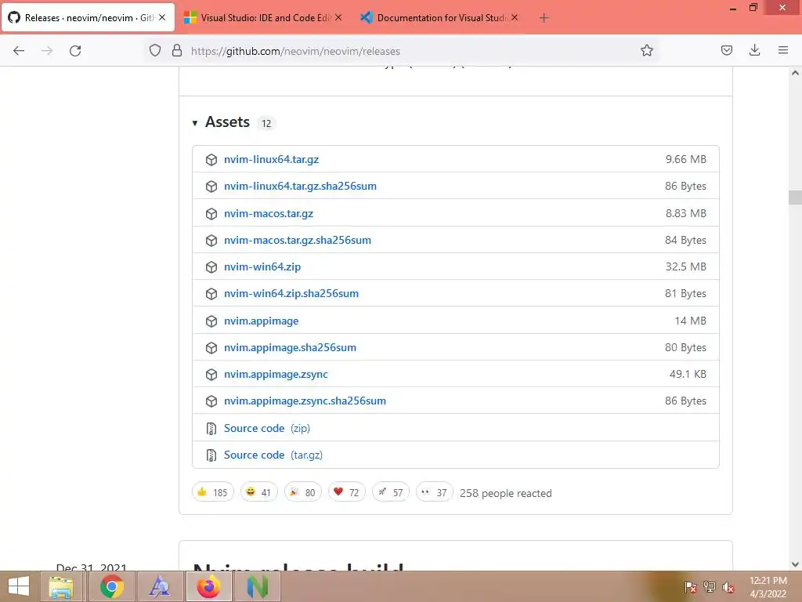Download nvim.appimage asset

pos(262,321)
